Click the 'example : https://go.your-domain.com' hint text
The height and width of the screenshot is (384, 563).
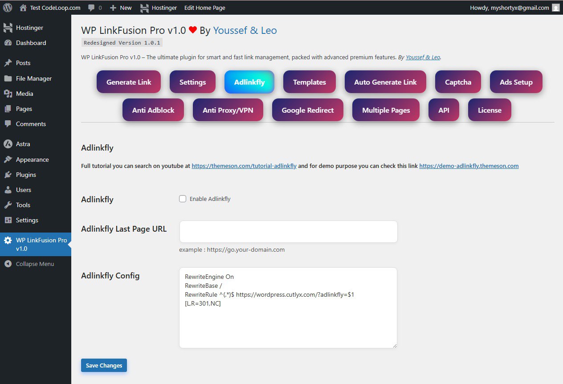click(232, 249)
